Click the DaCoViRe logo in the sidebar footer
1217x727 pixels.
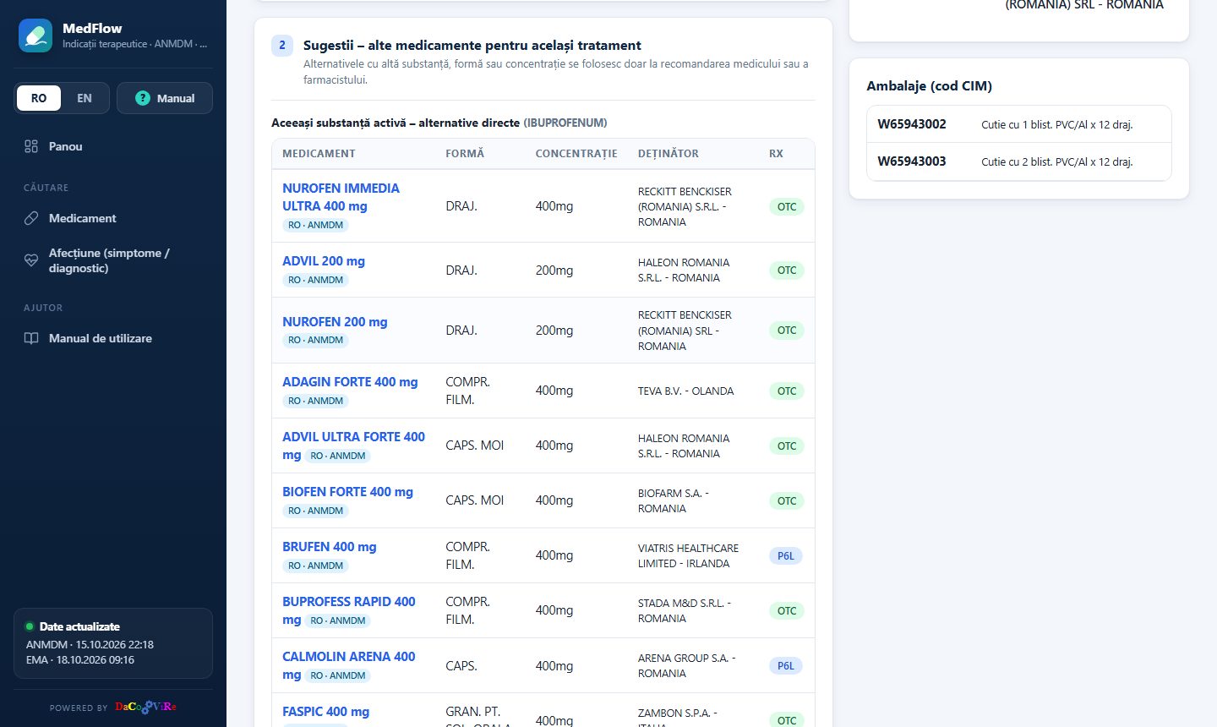pos(146,707)
